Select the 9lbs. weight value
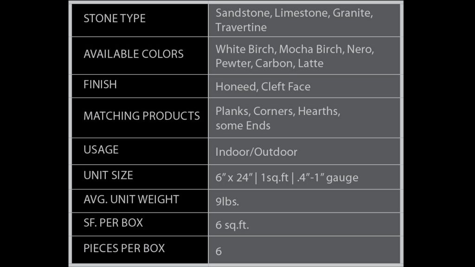Viewport: 475px width, 267px height. 227,202
